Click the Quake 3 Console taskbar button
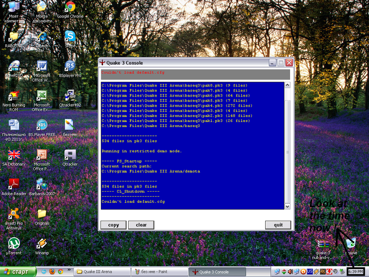Screen dimensions: 369x277 point(217,272)
